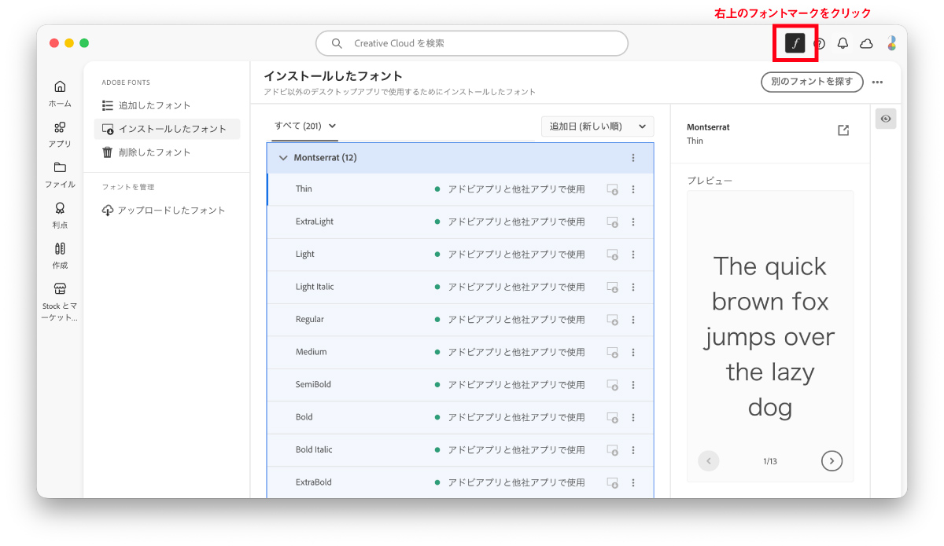Screen dimensions: 944x546
Task: Open more options for Medium row
Action: point(633,353)
